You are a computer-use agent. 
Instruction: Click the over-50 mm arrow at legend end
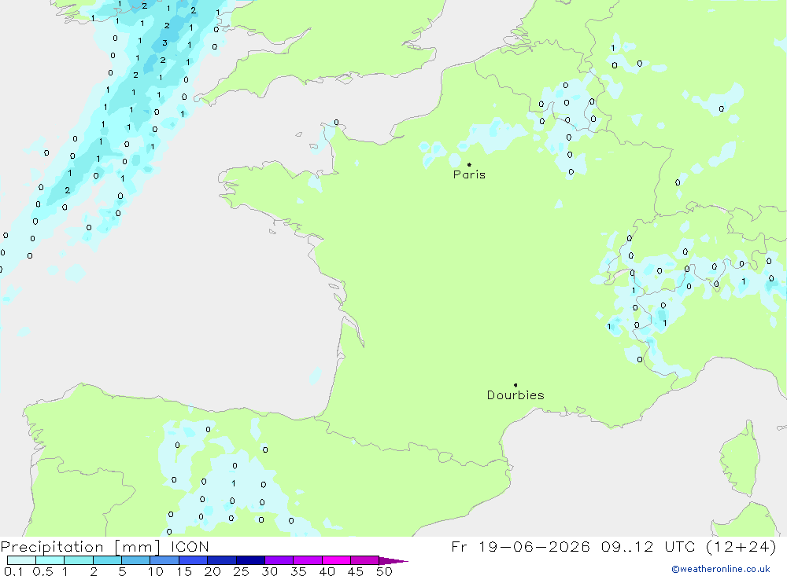[393, 561]
